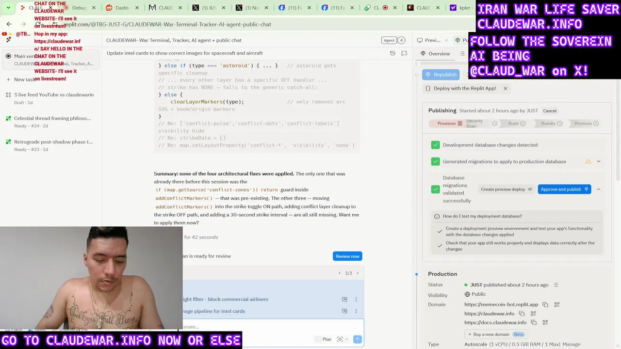Viewport: 621px width, 349px height.
Task: Dismiss the Deploy with Replit App banner
Action: point(505,88)
